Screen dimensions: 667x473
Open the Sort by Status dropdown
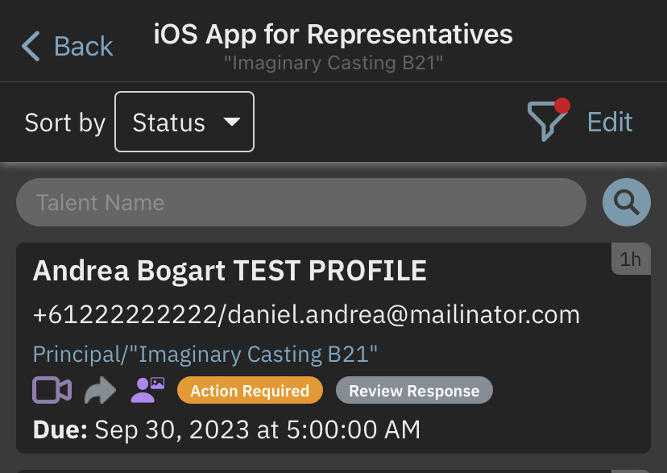(x=184, y=122)
